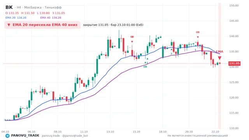Click the 'panovq.trade · @panovqtrade_bot' link text

(x=65, y=136)
